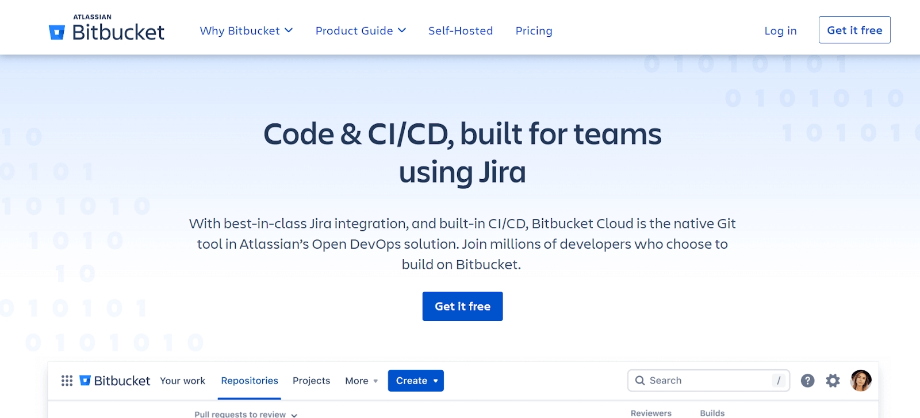Open the Product Guide dropdown
The image size is (920, 418).
(x=361, y=30)
